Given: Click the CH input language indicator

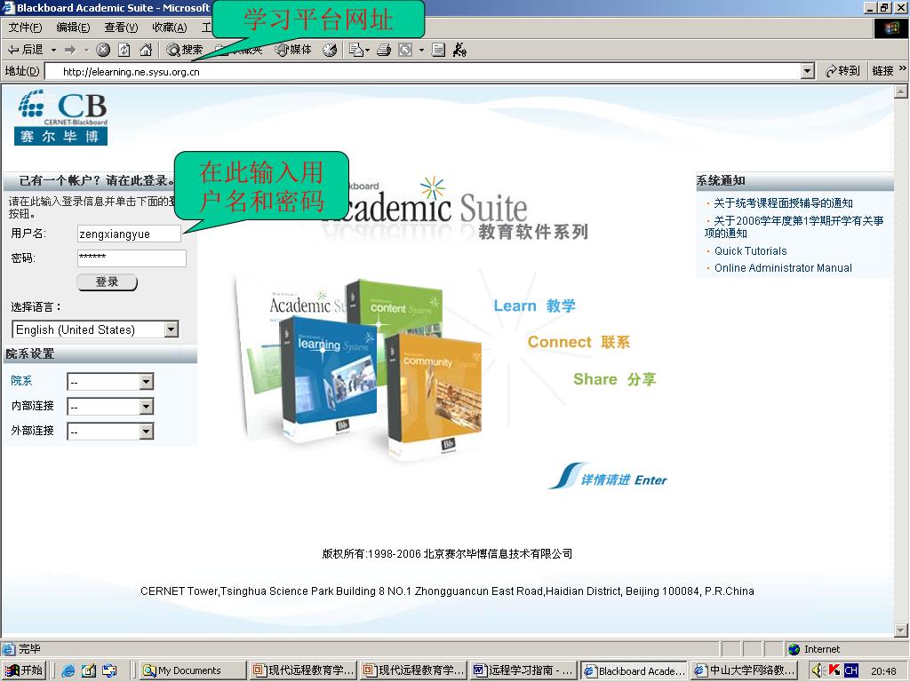Looking at the screenshot, I should pyautogui.click(x=851, y=670).
